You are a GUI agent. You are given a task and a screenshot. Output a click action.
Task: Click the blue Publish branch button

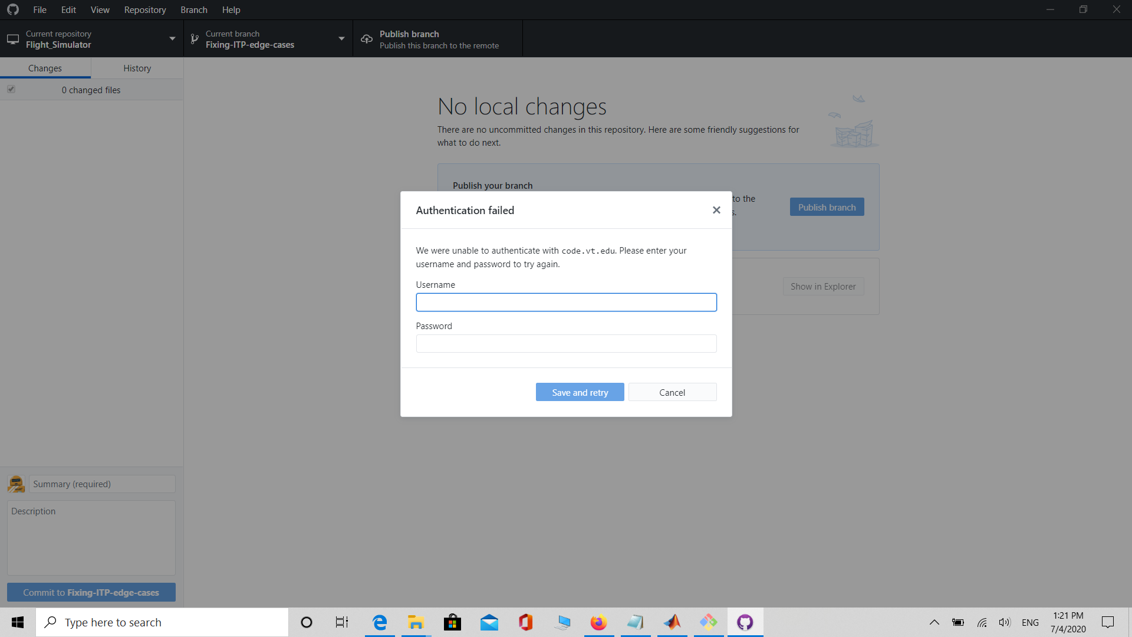(827, 207)
